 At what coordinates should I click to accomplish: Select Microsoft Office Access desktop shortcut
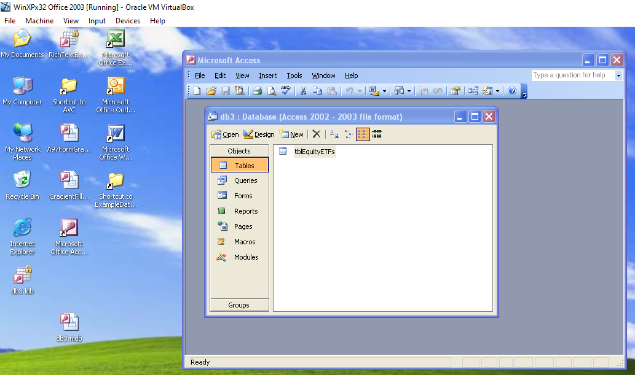tap(69, 237)
